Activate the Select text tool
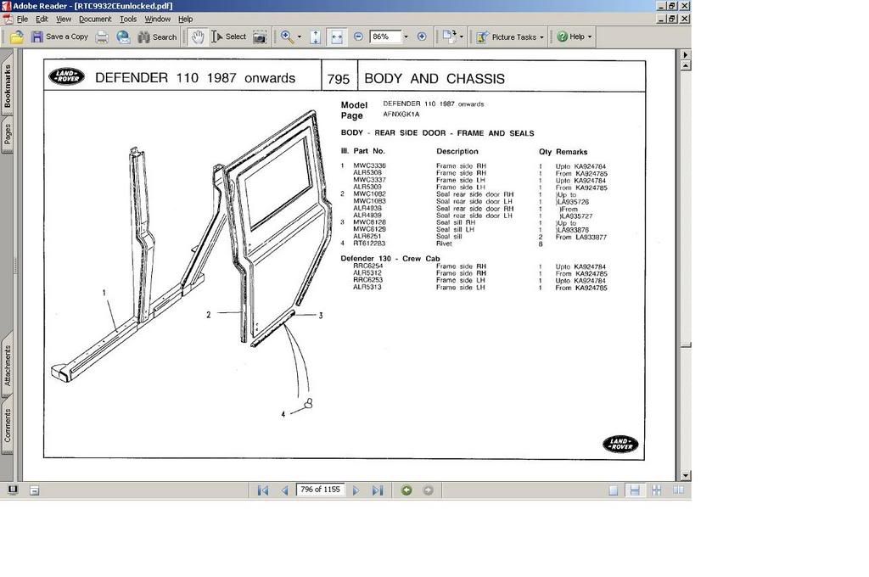The width and height of the screenshot is (869, 577). click(228, 37)
